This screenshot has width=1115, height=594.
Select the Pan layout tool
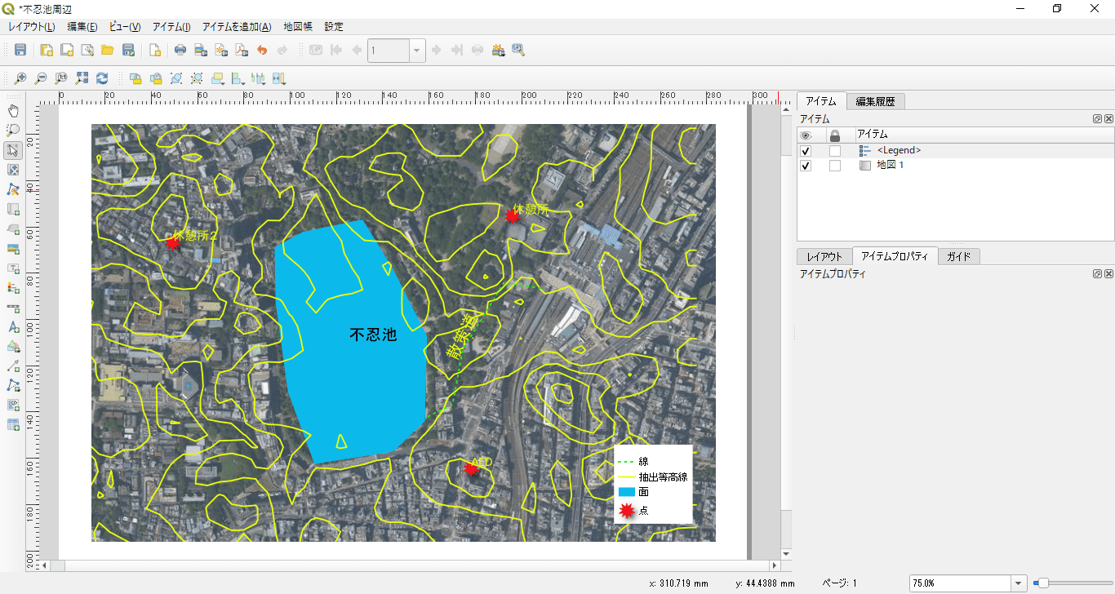pos(13,111)
